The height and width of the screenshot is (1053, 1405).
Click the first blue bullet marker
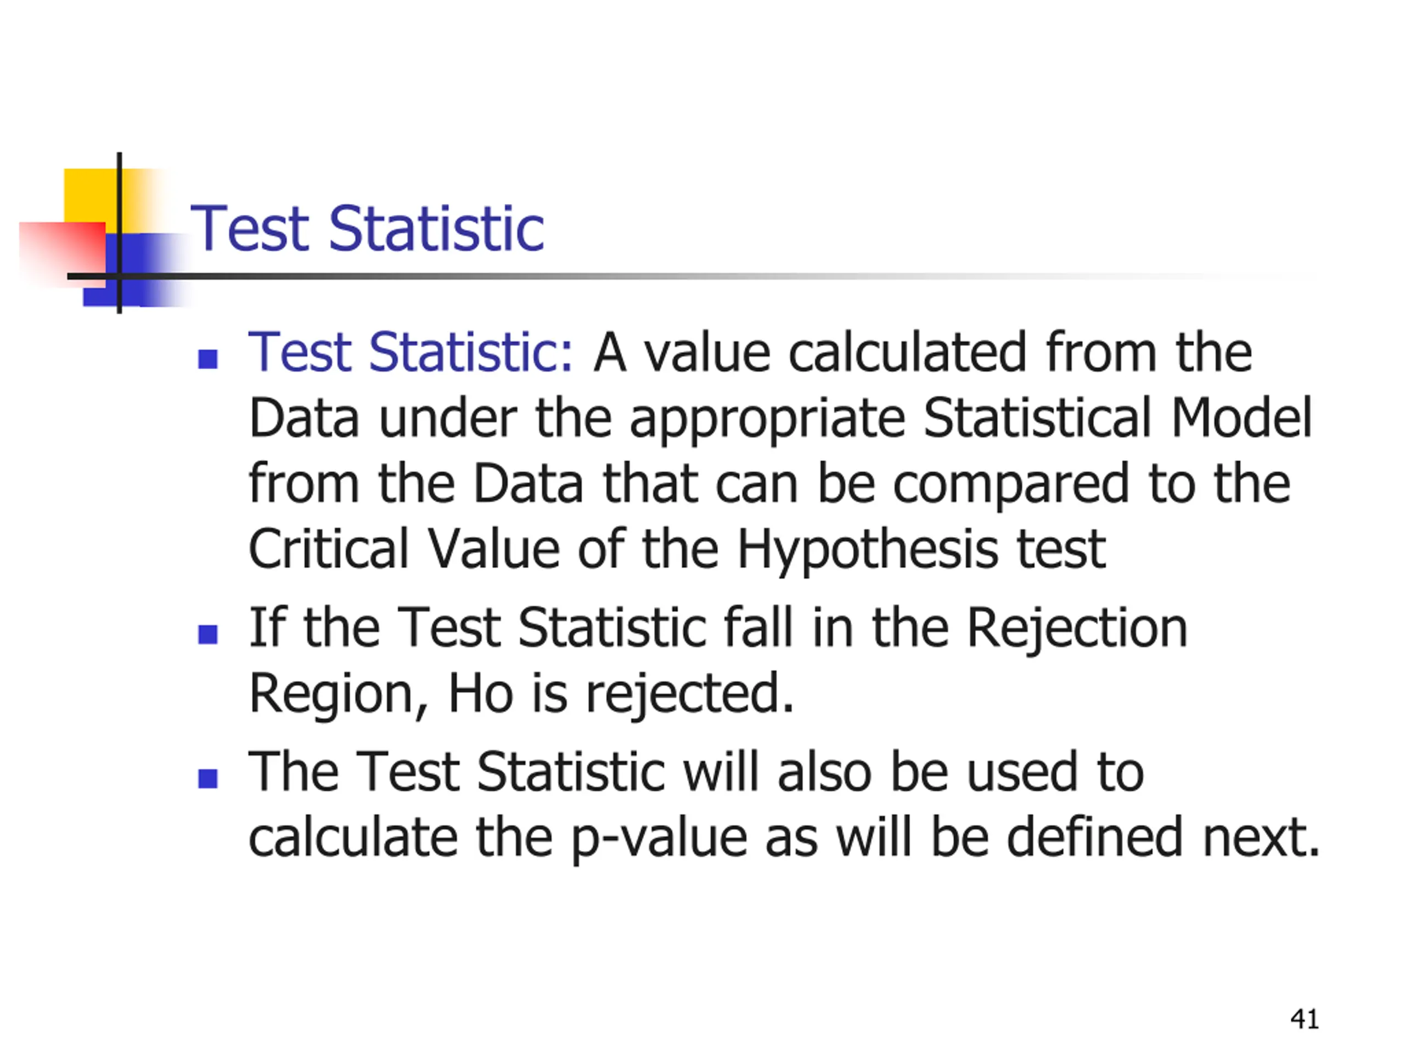[207, 359]
